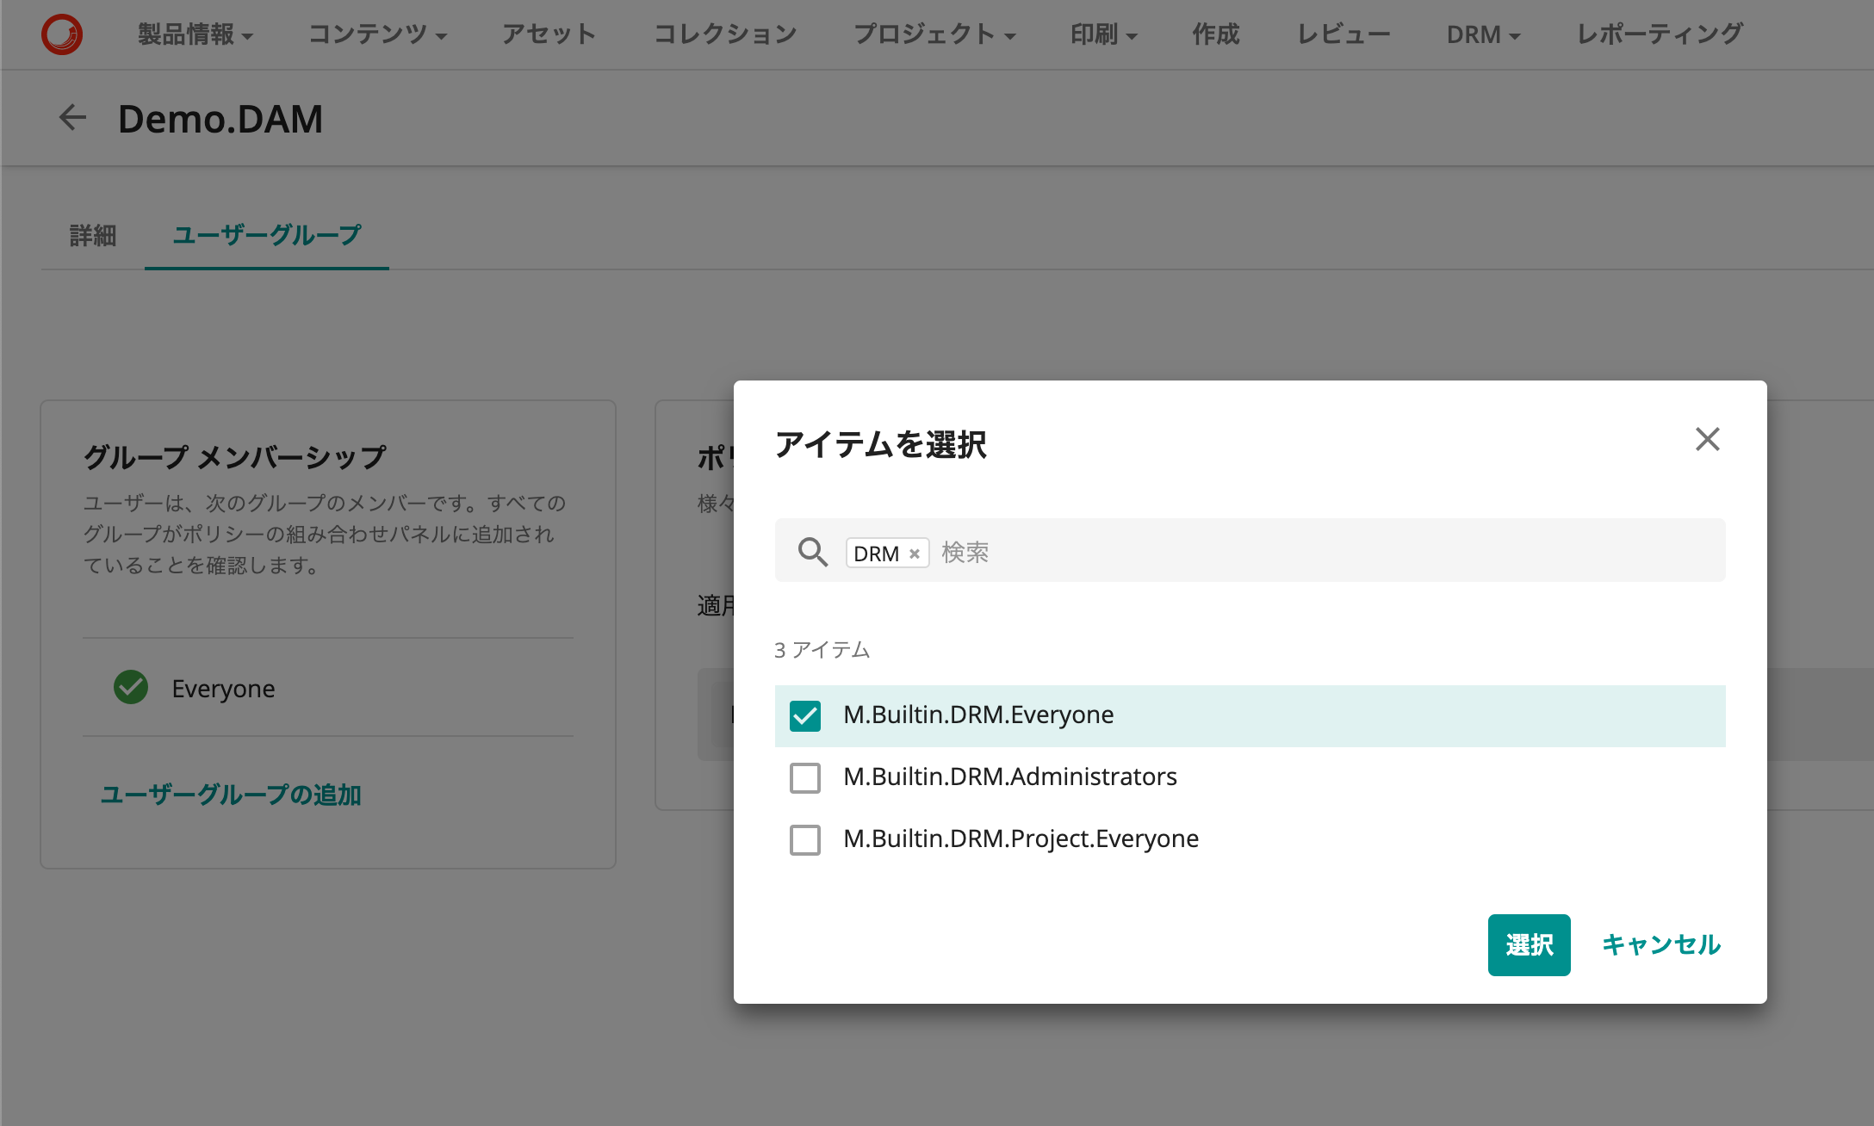1874x1126 pixels.
Task: Check M.Builtin.DRM.Project.Everyone checkbox
Action: 805,839
